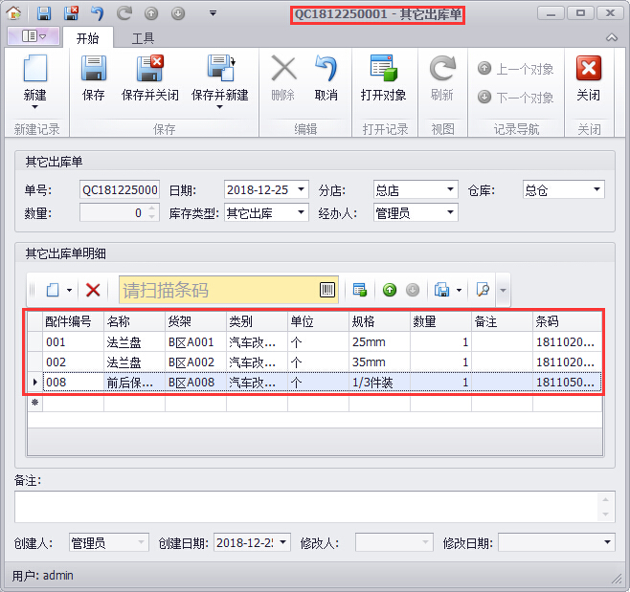Open the 库存类型 stock type dropdown
Image resolution: width=630 pixels, height=592 pixels.
[x=302, y=212]
